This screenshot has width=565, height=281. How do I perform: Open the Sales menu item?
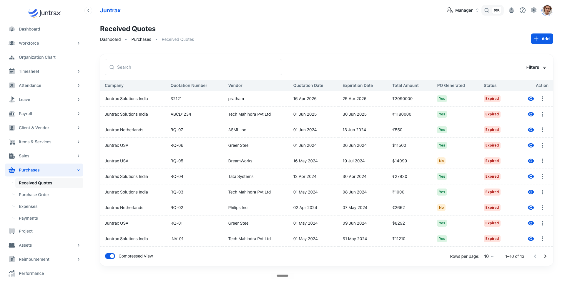44,156
